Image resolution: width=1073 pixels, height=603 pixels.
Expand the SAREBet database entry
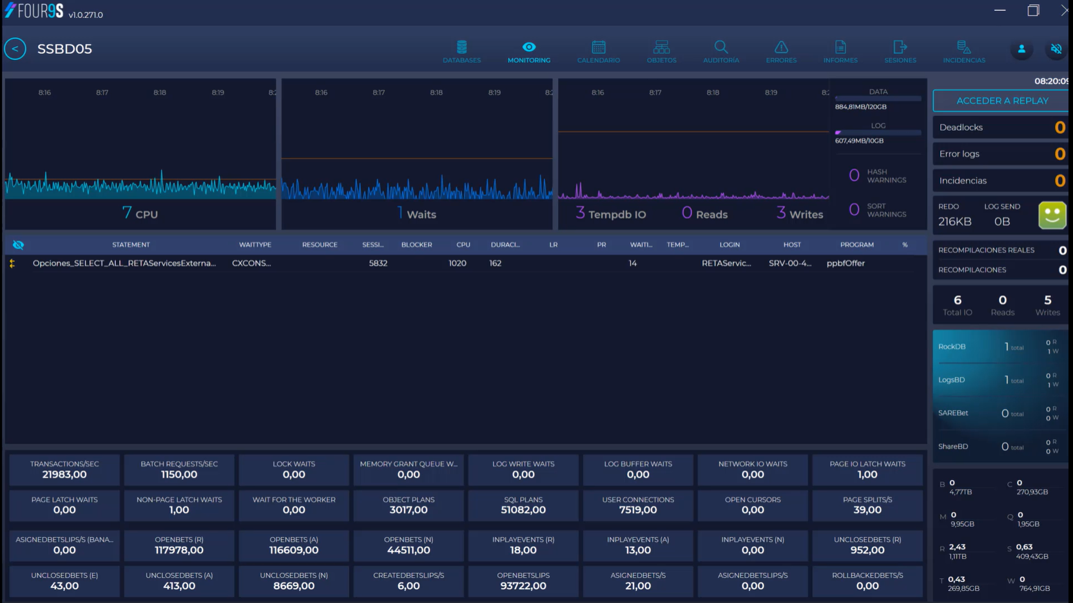[x=1000, y=413]
